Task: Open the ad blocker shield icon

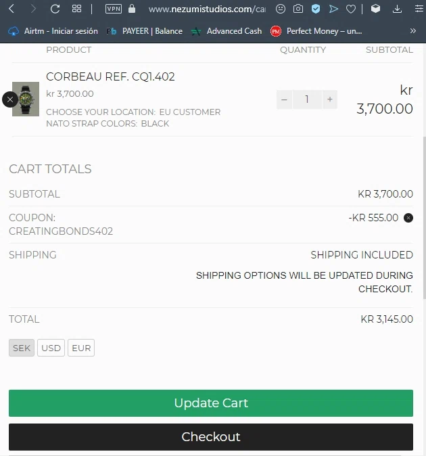Action: pyautogui.click(x=316, y=9)
